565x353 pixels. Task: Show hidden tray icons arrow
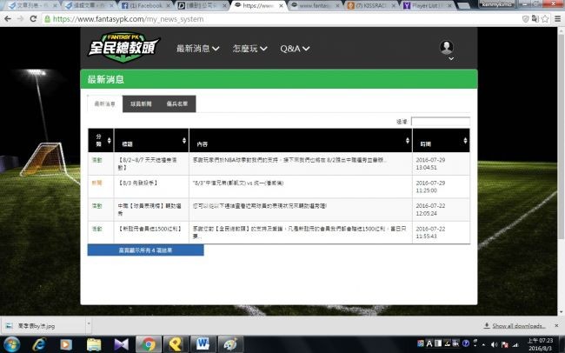point(483,344)
